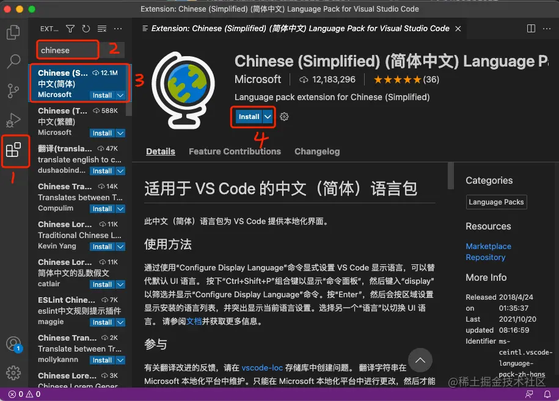
Task: Install Chinese (Traditional) 中文(繁體) extension
Action: click(x=102, y=133)
